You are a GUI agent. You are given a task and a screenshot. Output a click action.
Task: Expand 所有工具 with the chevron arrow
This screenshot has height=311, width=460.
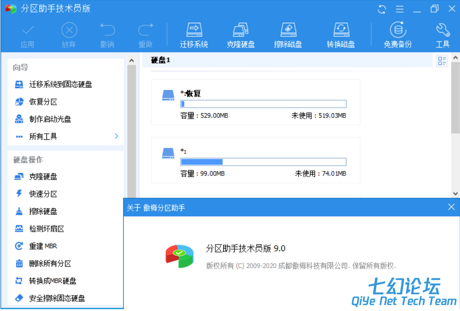pyautogui.click(x=116, y=136)
